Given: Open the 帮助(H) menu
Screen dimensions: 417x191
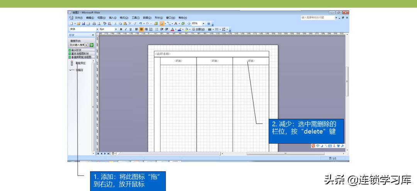Looking at the screenshot, I should point(183,18).
